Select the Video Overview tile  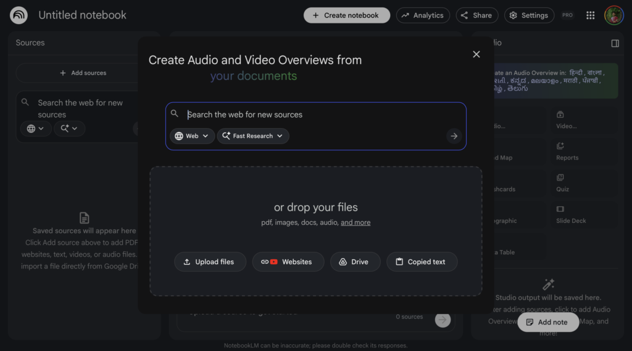click(x=584, y=120)
